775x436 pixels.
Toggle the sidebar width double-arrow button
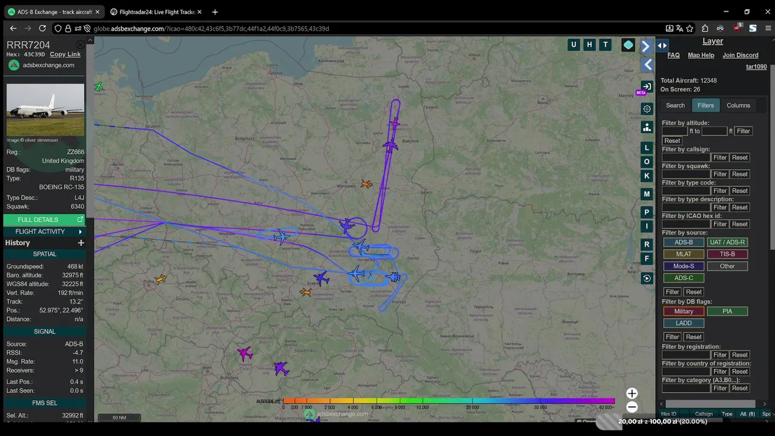coord(662,45)
